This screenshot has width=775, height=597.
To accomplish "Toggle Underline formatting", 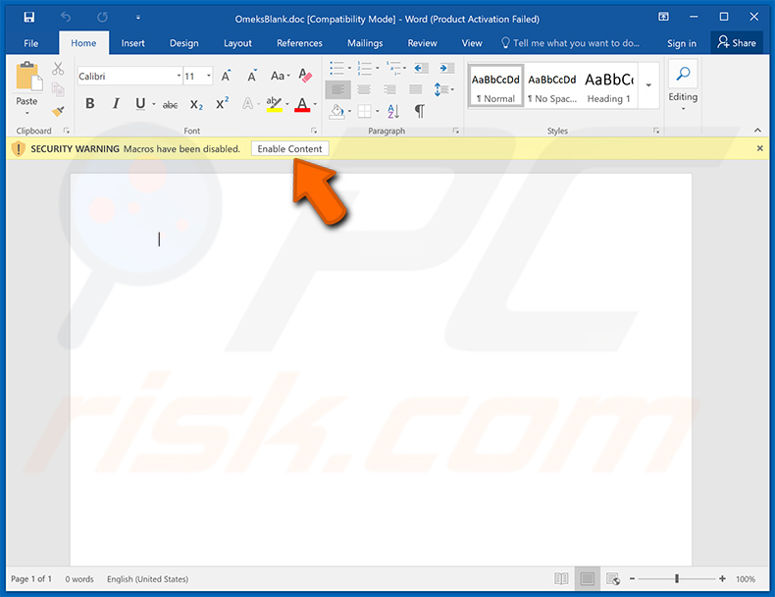I will pyautogui.click(x=140, y=103).
